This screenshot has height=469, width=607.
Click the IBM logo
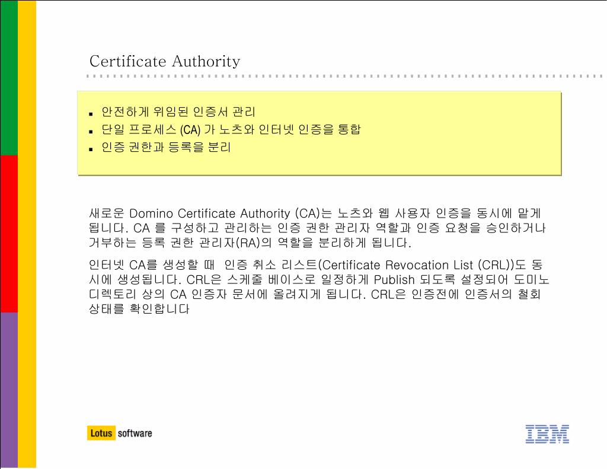547,434
